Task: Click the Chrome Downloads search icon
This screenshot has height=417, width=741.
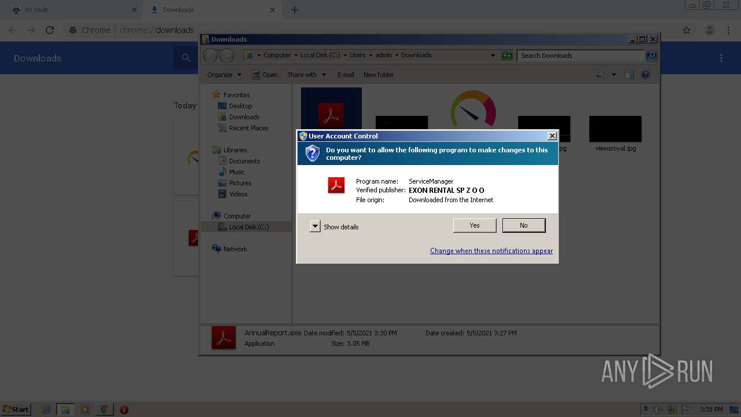Action: [x=186, y=58]
